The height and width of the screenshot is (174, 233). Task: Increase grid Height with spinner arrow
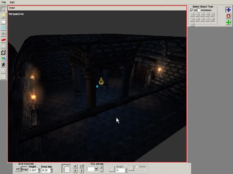tap(39, 169)
